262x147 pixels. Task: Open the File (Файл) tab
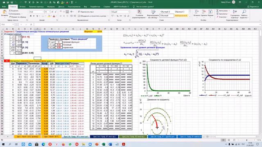click(x=4, y=7)
